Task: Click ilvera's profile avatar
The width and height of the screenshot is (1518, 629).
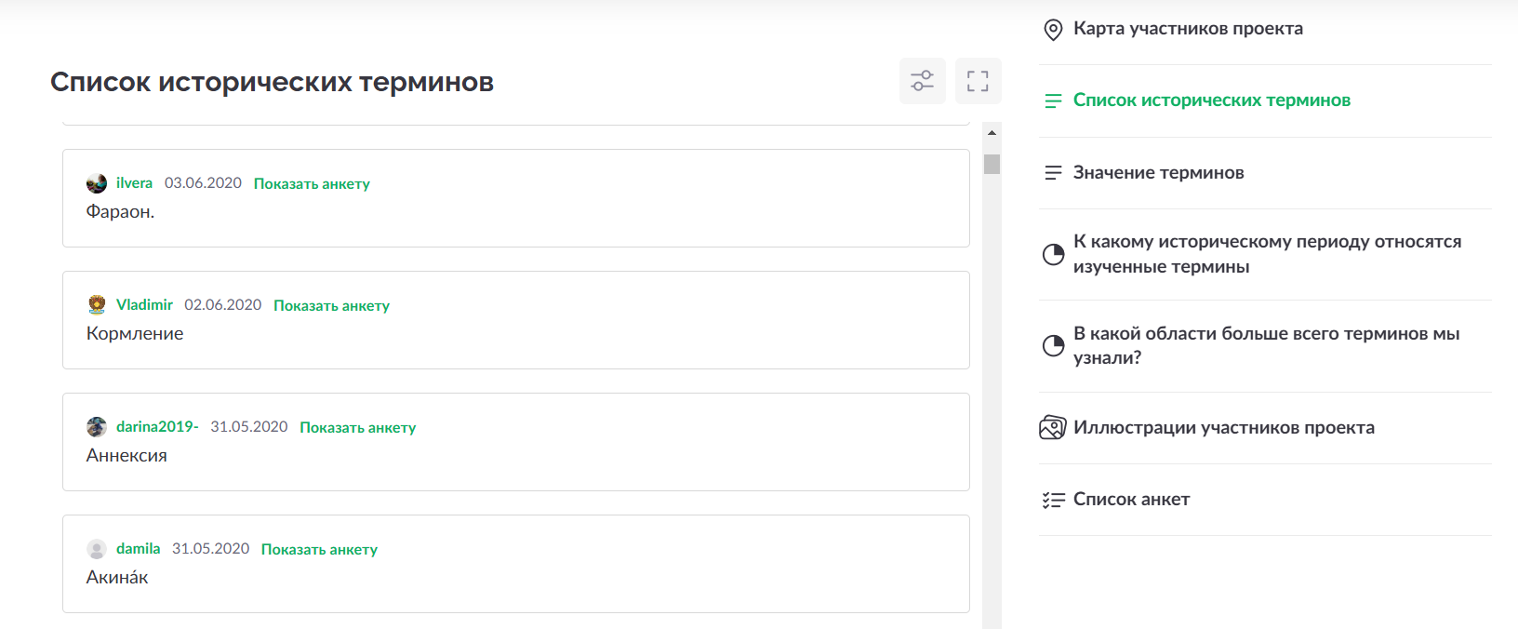Action: pyautogui.click(x=97, y=183)
